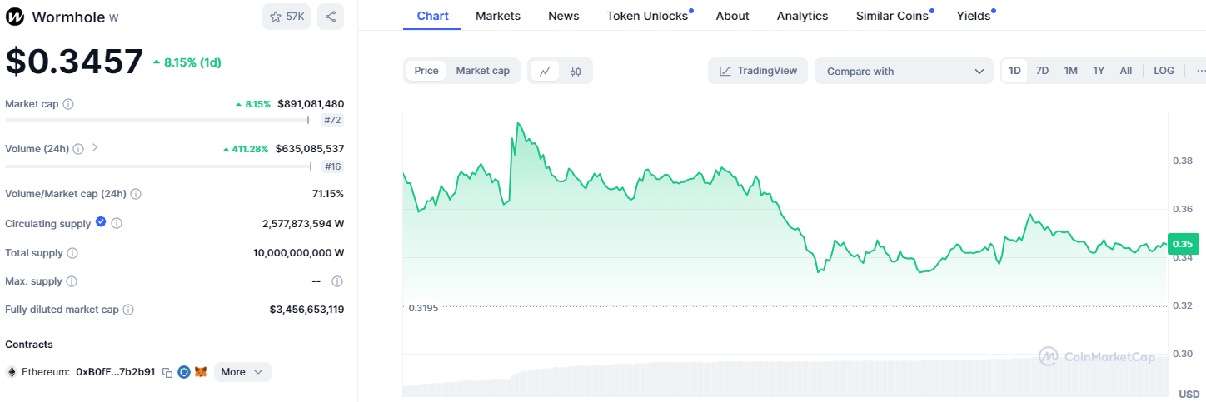The width and height of the screenshot is (1206, 402).
Task: Add Wormhole to watchlist with 57K star
Action: [287, 17]
